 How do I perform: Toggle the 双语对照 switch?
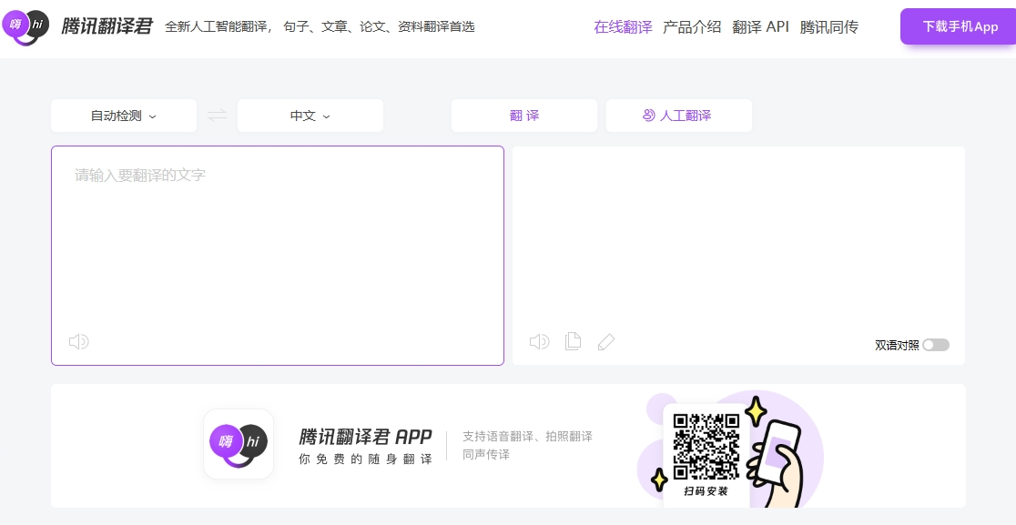click(x=935, y=345)
